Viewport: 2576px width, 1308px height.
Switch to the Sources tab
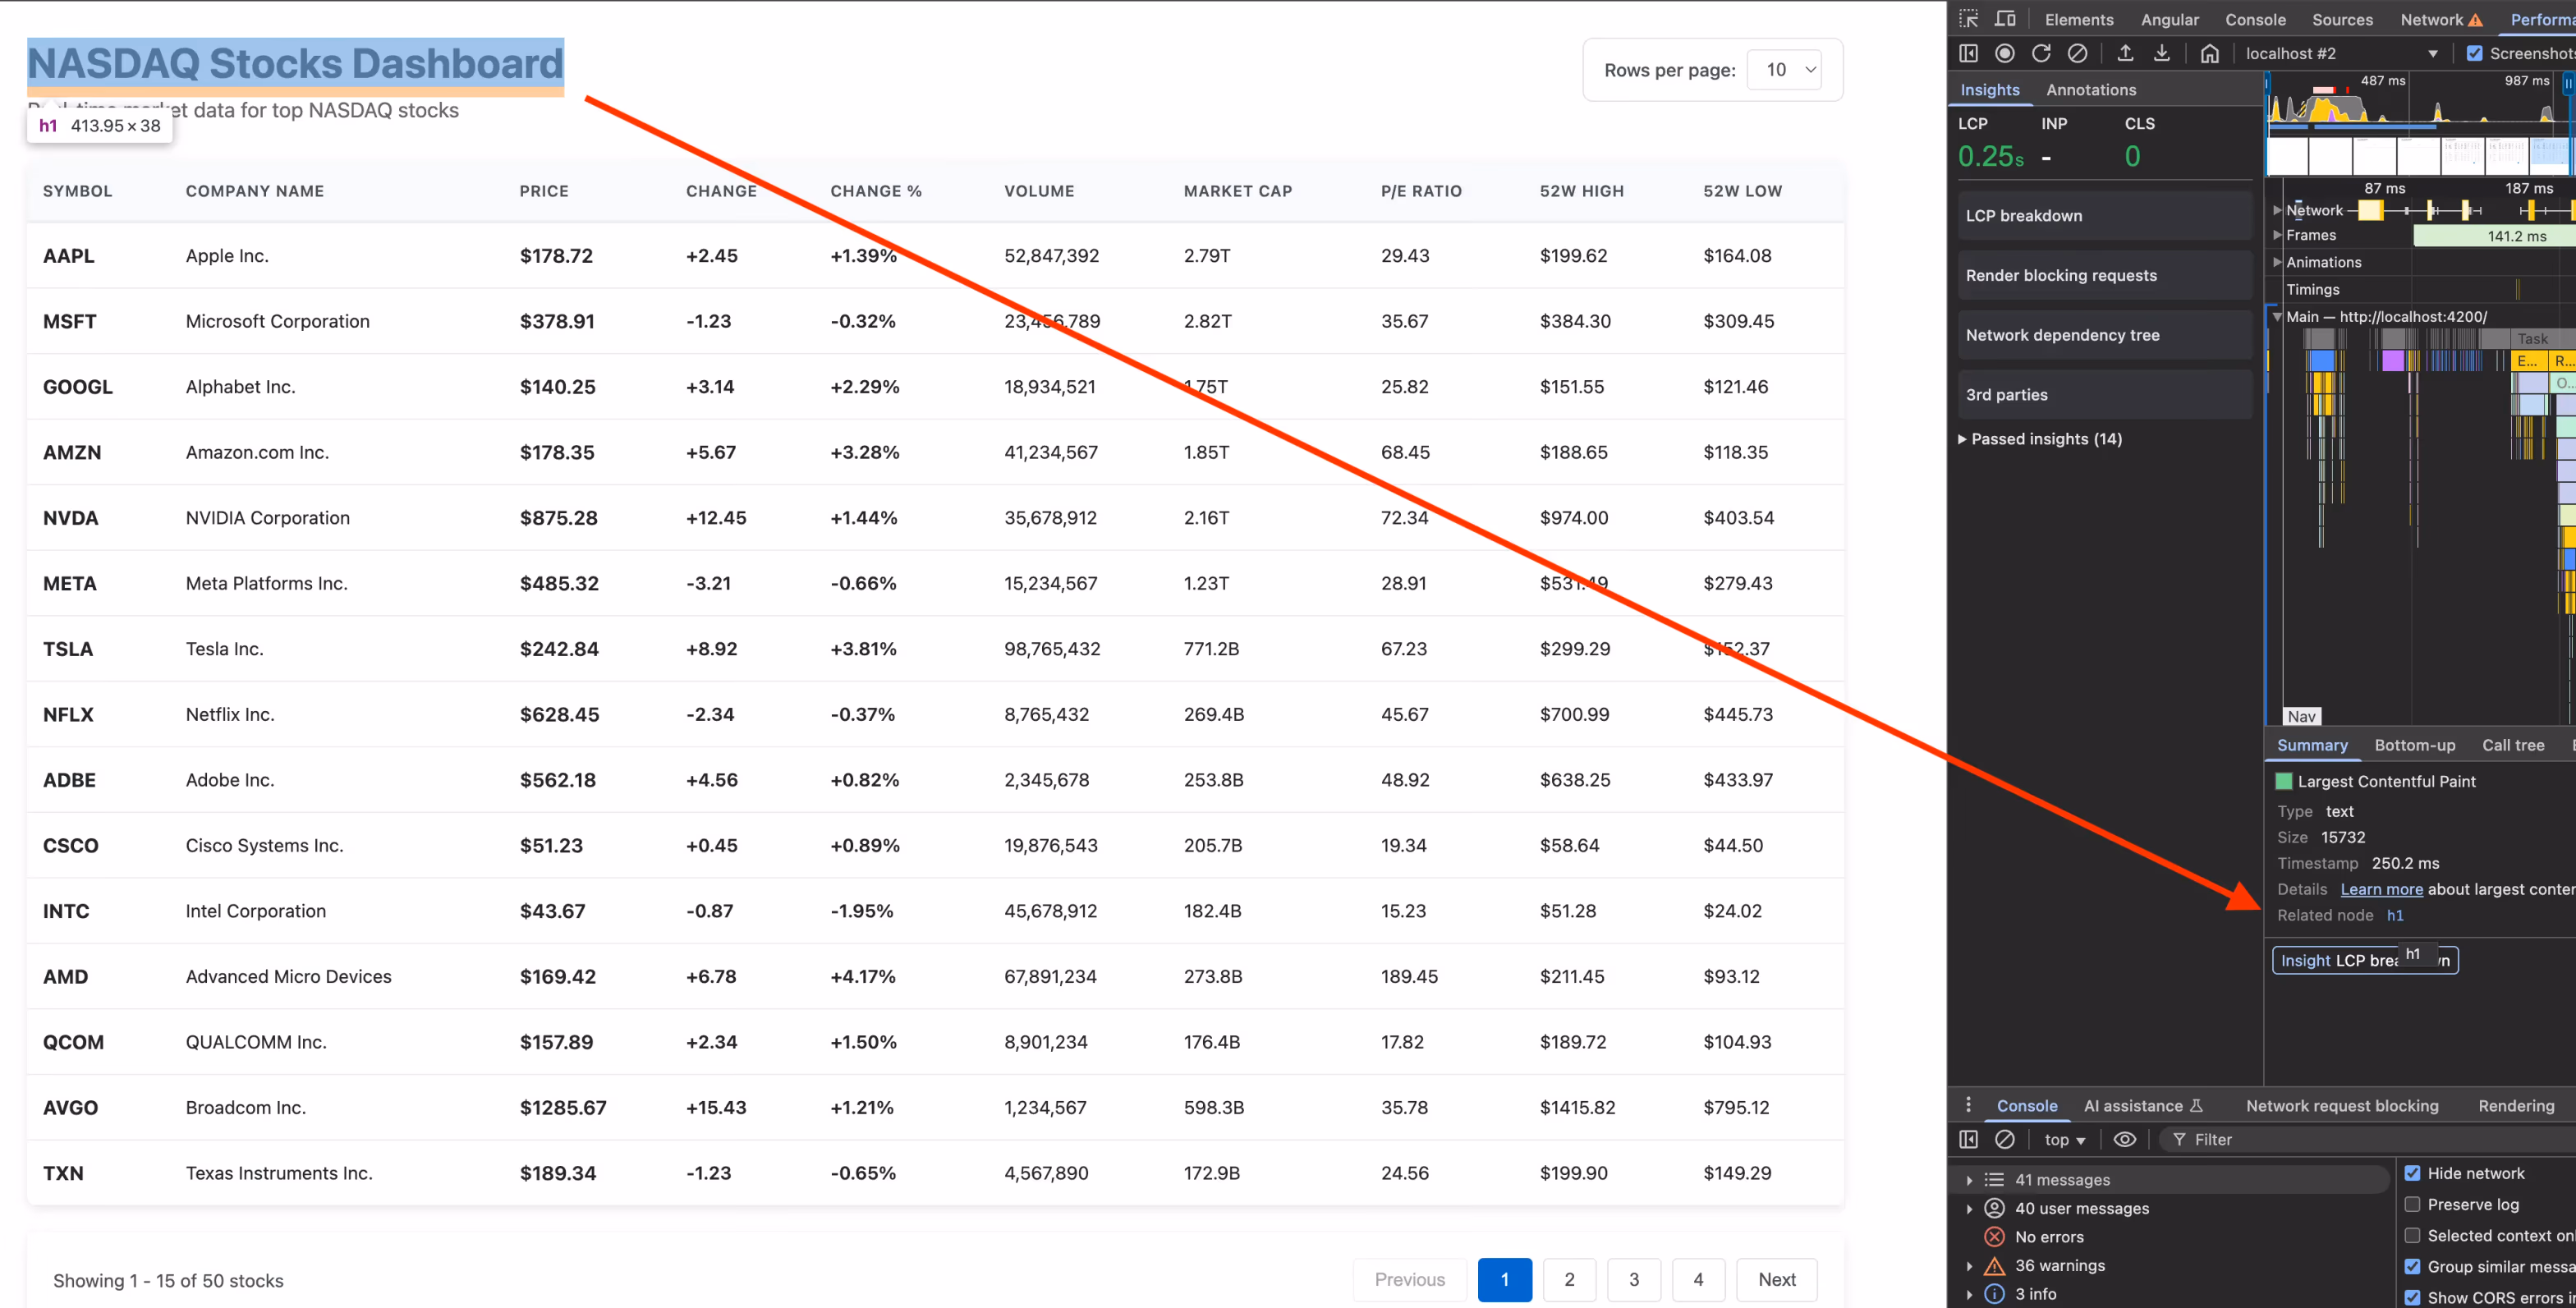[x=2342, y=19]
